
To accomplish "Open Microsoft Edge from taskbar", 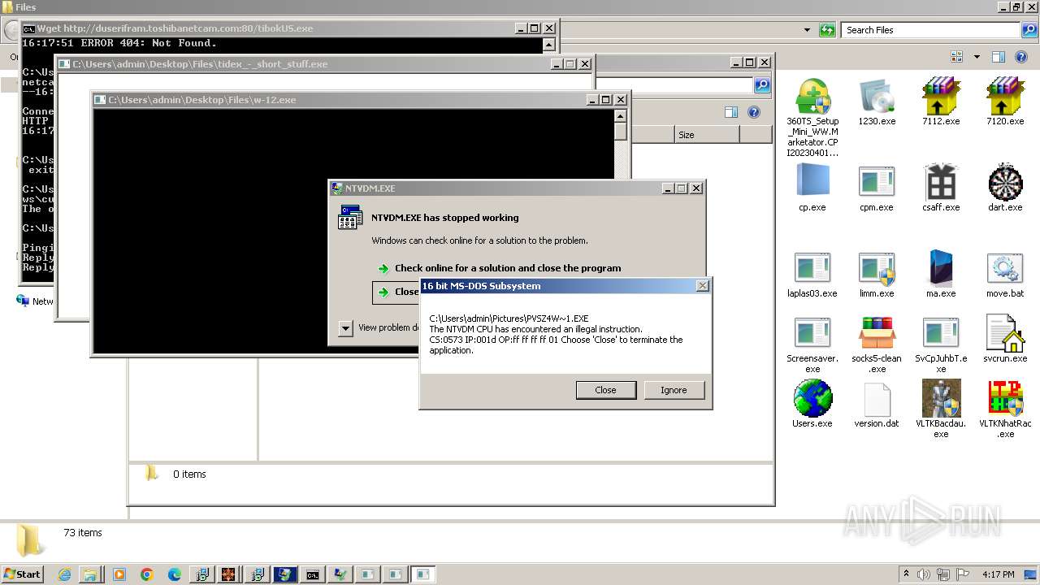I will click(x=175, y=574).
